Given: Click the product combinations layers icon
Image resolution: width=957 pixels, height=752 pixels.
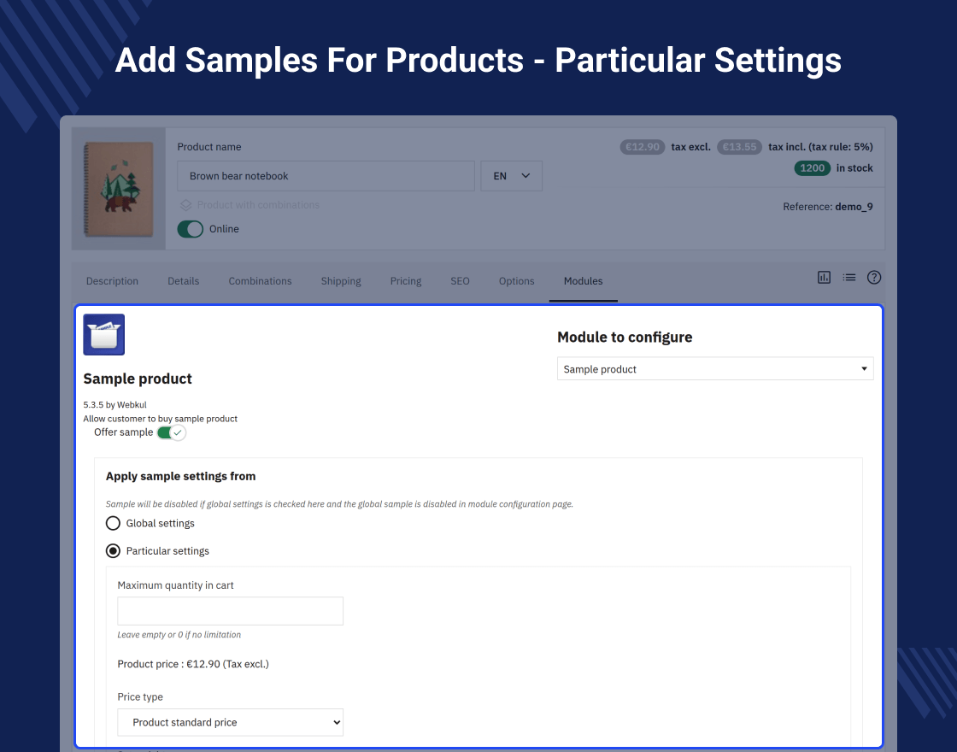Looking at the screenshot, I should pyautogui.click(x=186, y=205).
